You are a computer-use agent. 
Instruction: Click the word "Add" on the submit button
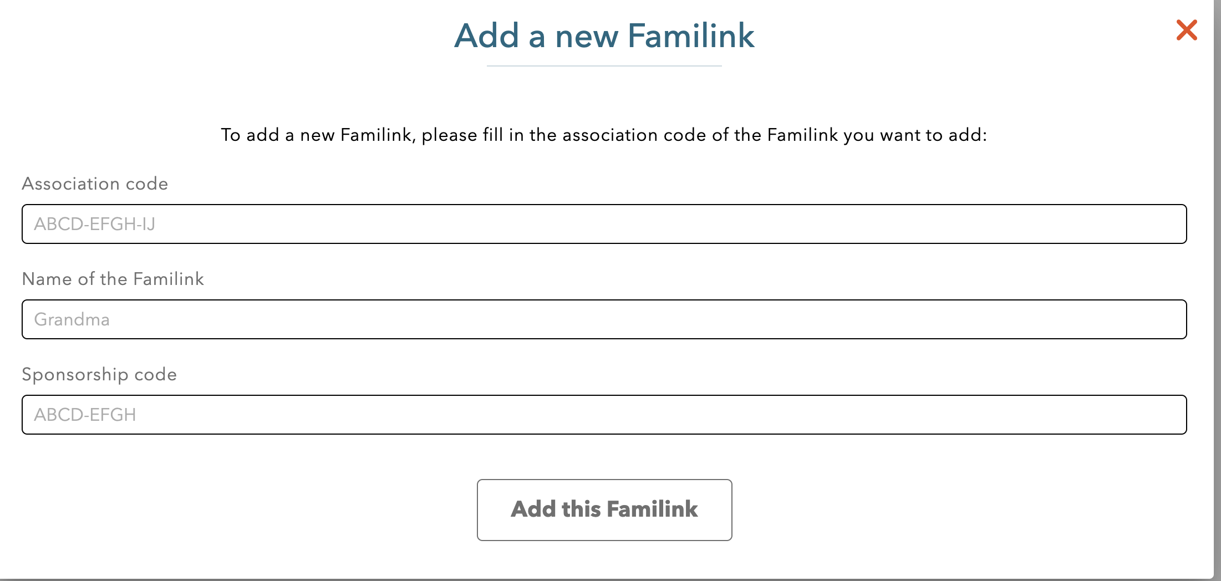(533, 509)
